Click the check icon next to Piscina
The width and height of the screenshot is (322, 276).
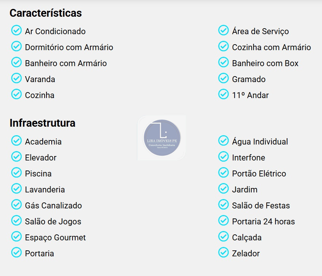(x=16, y=172)
